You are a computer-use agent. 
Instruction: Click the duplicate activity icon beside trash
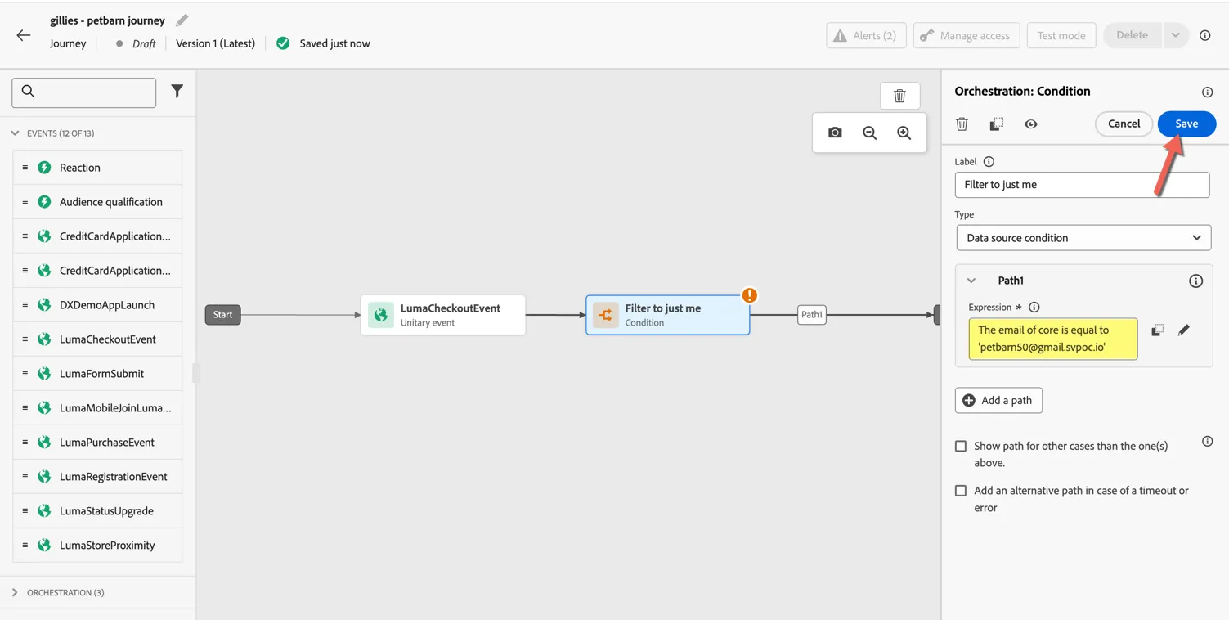tap(996, 124)
